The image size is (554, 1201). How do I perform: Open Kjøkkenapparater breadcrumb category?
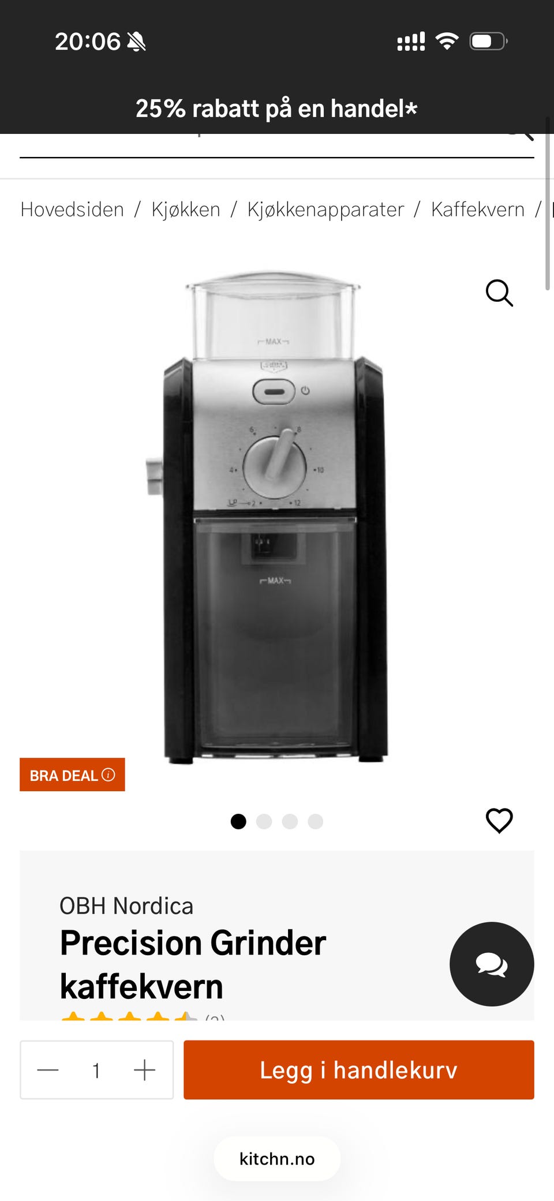(x=325, y=209)
